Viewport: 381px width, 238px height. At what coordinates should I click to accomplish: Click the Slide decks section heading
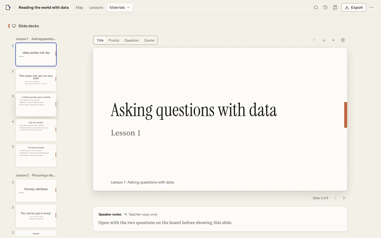(29, 26)
